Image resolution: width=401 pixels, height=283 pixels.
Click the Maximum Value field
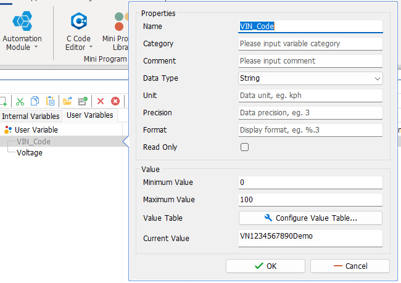click(310, 200)
